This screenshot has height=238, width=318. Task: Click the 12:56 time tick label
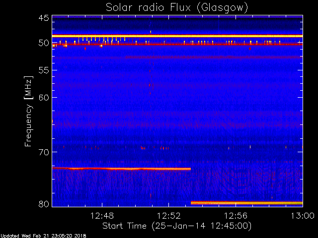click(236, 216)
